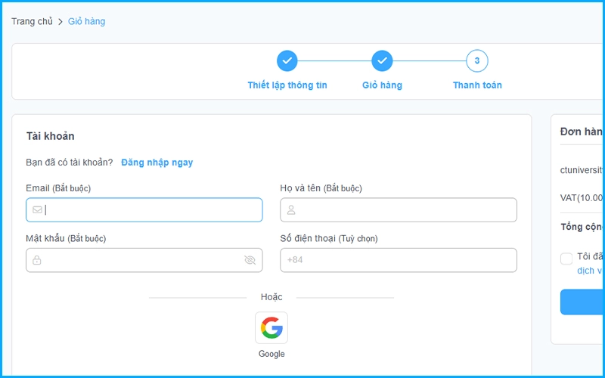Click the breadcrumb chevron after Trang chủ
This screenshot has height=378, width=605.
click(60, 22)
